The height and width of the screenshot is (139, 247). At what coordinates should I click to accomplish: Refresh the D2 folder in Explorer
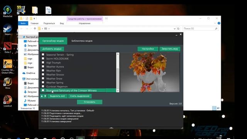point(178,29)
